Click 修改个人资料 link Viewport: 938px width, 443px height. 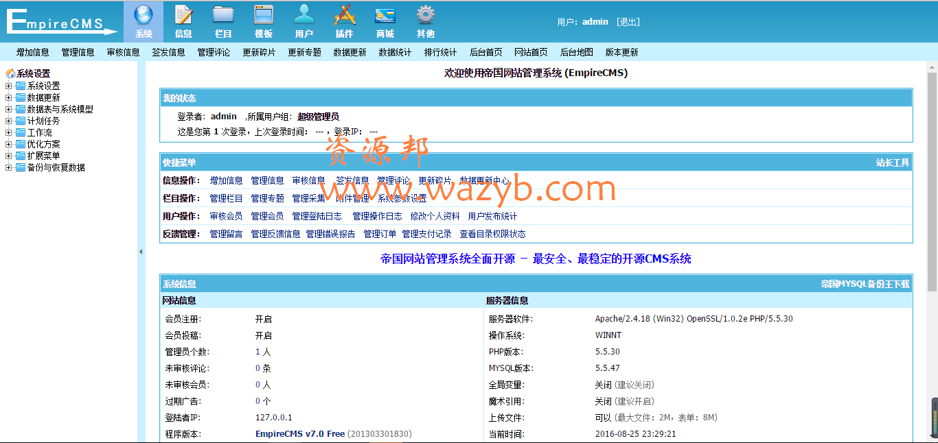(435, 216)
